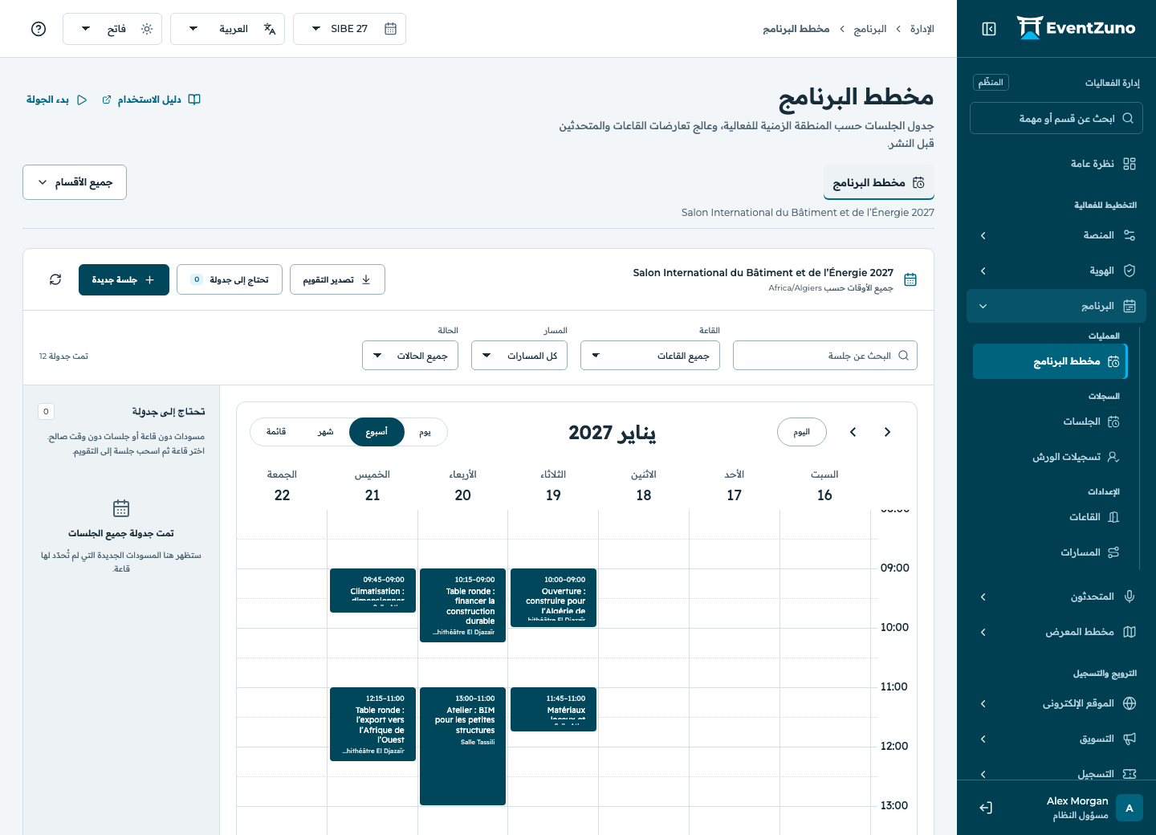Click the translate language icon
Viewport: 1156px width, 835px height.
[270, 29]
